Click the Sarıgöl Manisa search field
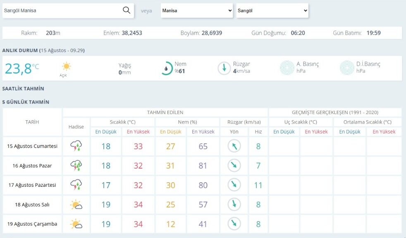This screenshot has height=238, width=406. click(62, 11)
